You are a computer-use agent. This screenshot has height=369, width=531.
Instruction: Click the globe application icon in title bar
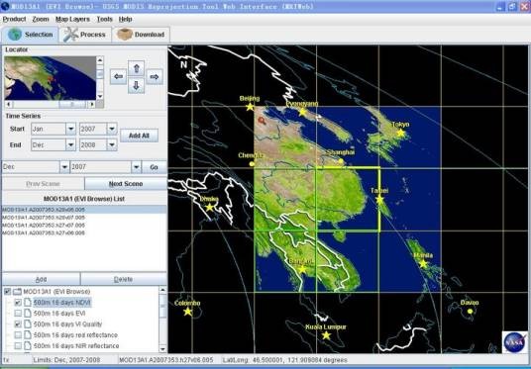coord(5,6)
